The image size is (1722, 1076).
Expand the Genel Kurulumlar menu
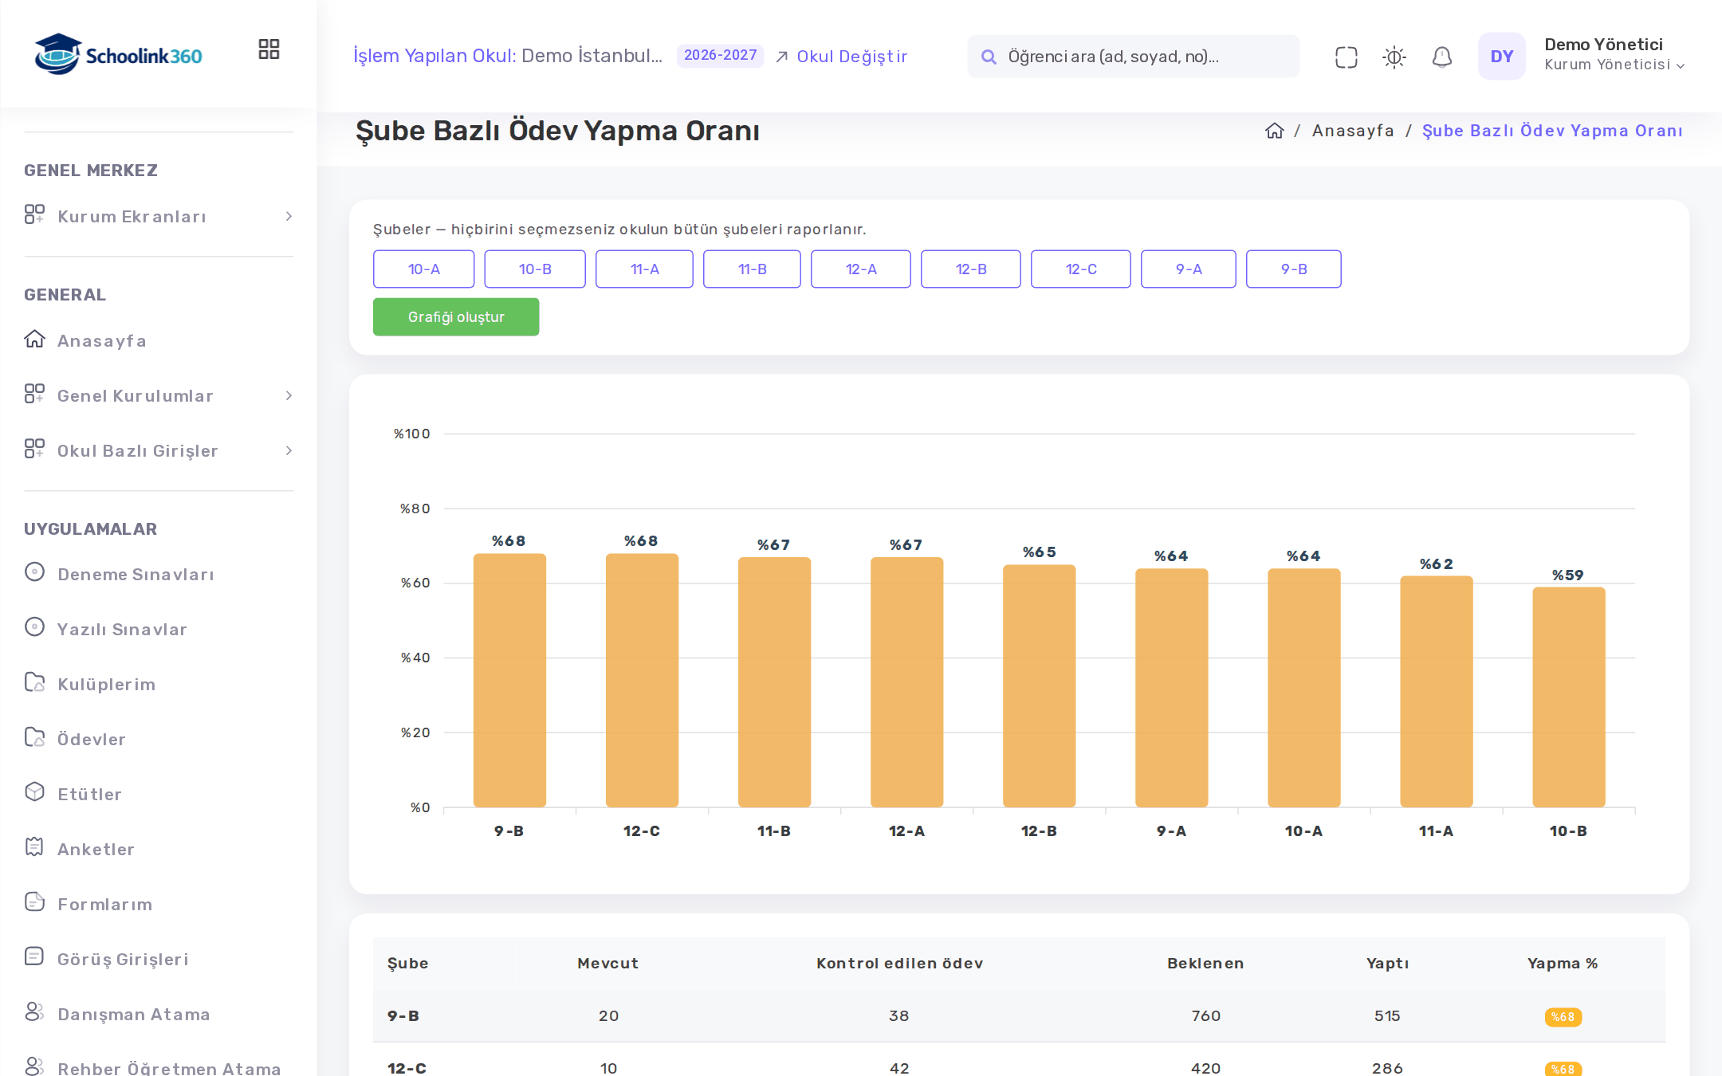tap(159, 396)
